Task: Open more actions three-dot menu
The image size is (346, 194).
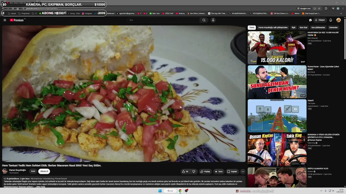Action: point(243,171)
